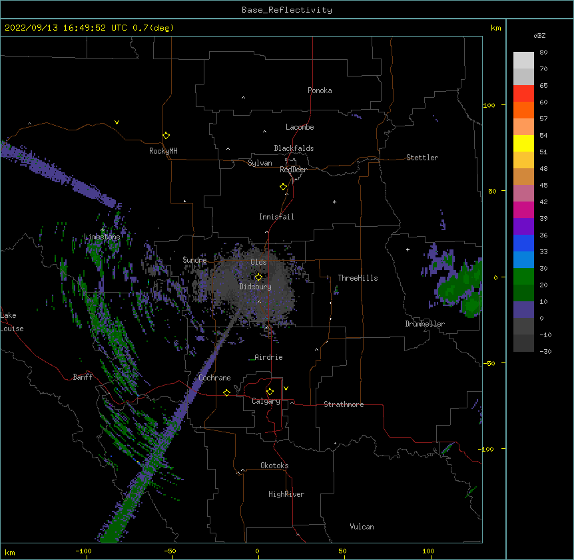
Task: Click the Didsbury city label
Action: (x=256, y=287)
